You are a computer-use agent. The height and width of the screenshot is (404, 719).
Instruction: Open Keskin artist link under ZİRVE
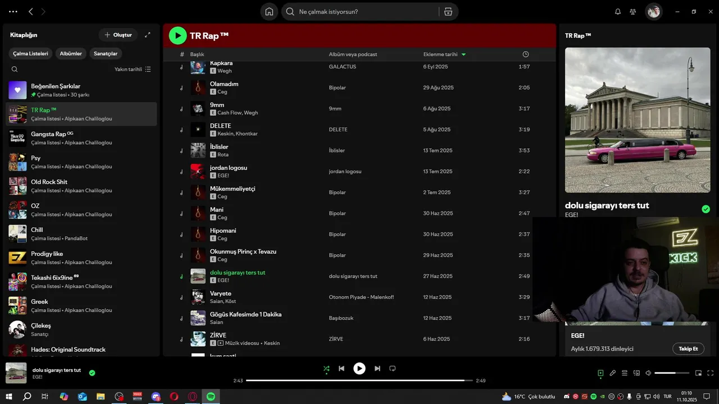272,343
